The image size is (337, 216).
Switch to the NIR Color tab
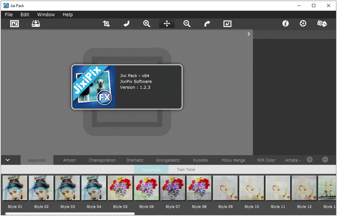[266, 160]
